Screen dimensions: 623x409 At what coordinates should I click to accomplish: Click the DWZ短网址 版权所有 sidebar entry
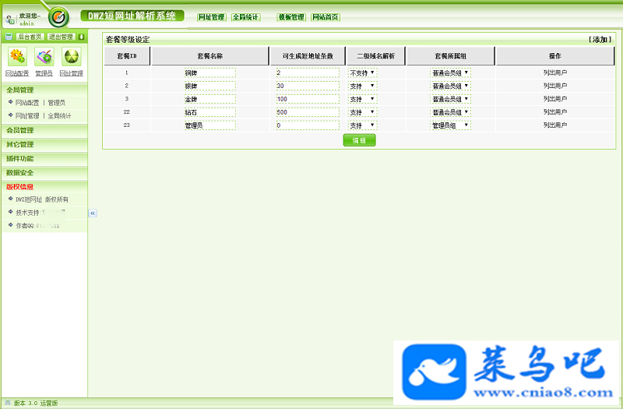42,199
